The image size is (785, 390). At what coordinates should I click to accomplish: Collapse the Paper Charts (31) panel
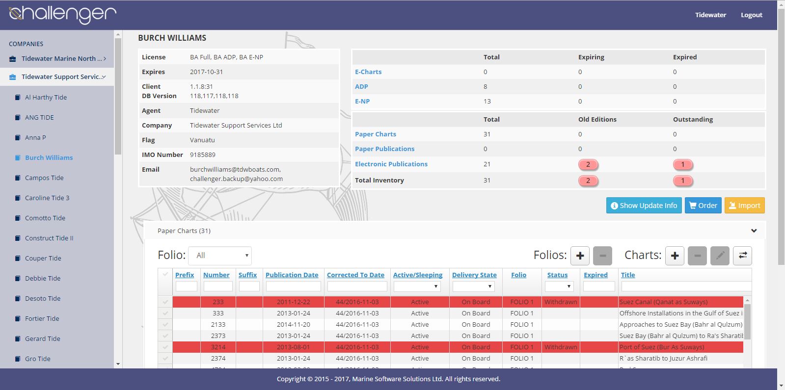754,231
